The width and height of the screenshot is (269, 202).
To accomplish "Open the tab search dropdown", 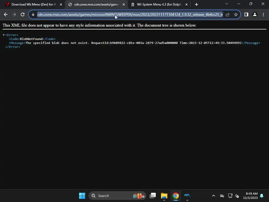I will coord(227,4).
